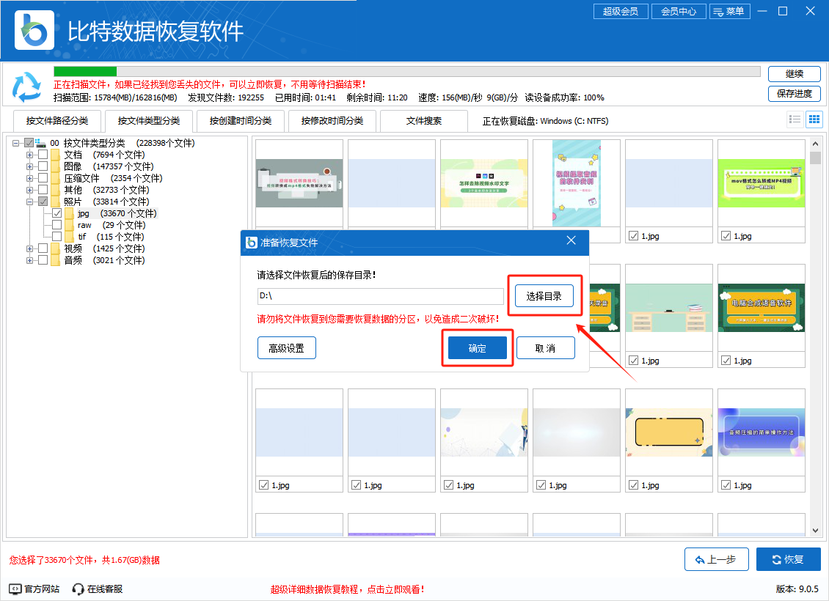Collapse the 照片 tree node
This screenshot has width=829, height=601.
(x=30, y=202)
